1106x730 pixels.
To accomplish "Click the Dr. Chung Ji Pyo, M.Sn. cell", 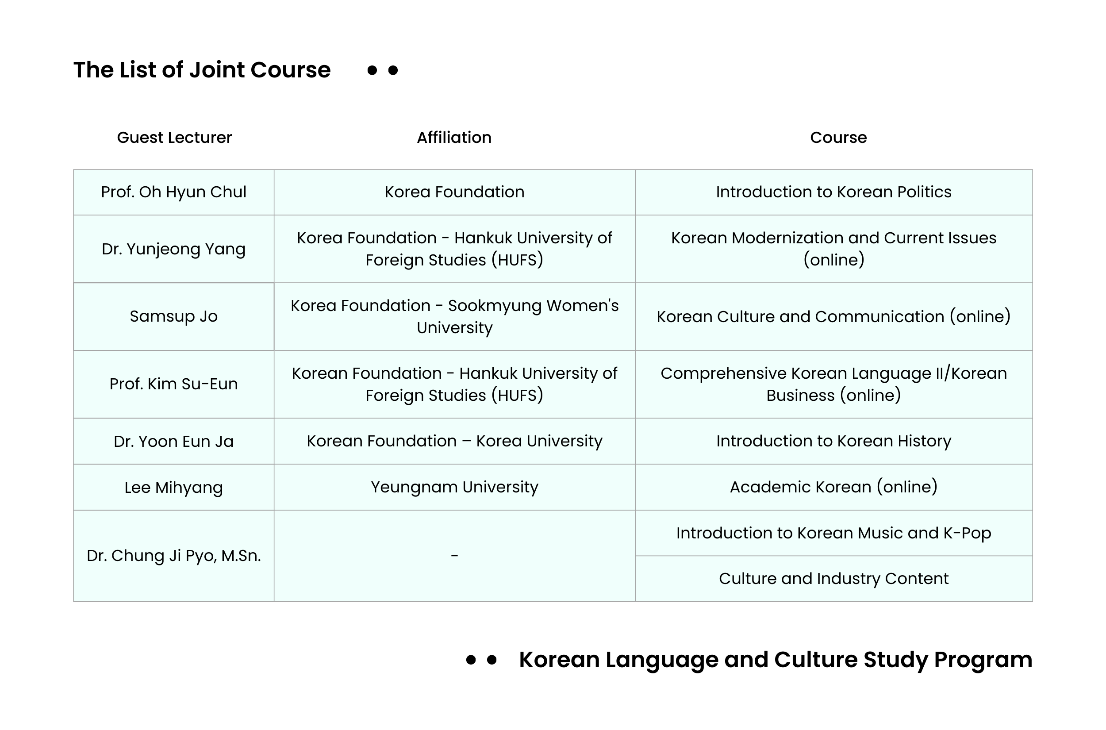I will (x=173, y=556).
